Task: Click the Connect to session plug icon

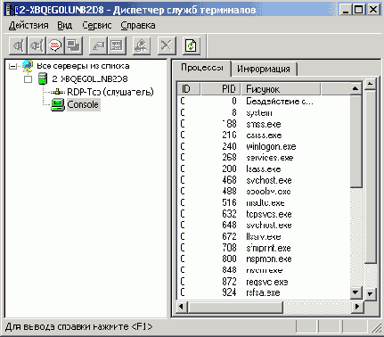Action: click(x=18, y=45)
